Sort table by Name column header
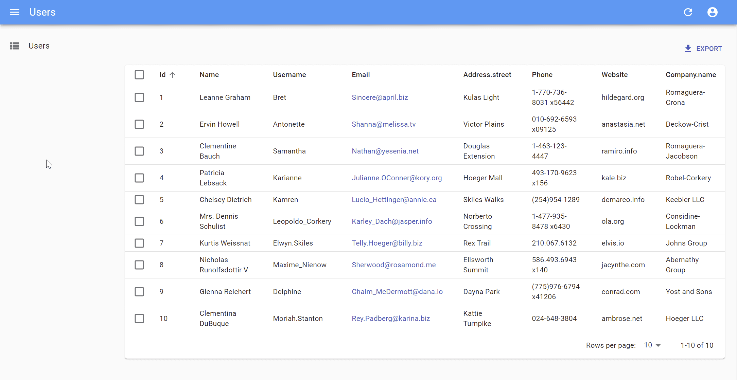The image size is (737, 380). coord(209,75)
